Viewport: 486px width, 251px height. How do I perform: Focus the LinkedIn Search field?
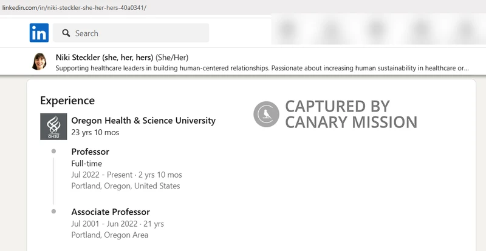(140, 33)
